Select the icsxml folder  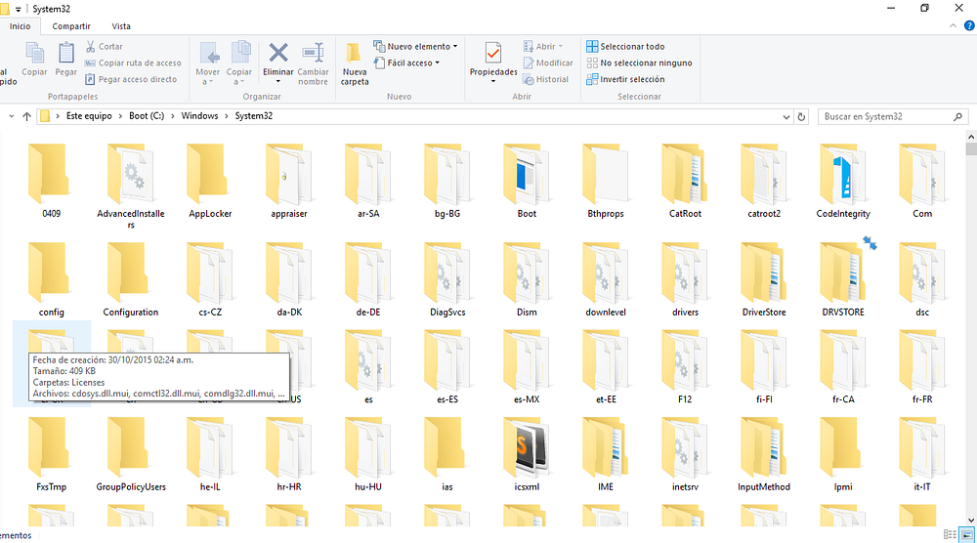pos(527,454)
